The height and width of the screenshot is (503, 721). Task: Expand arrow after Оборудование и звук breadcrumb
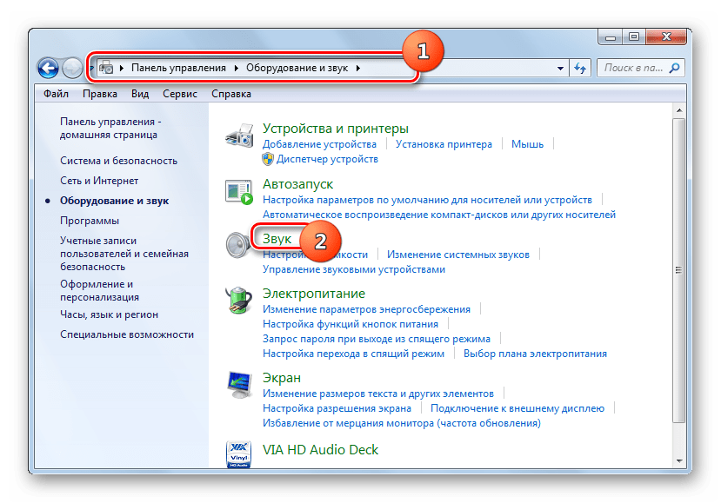click(x=357, y=68)
